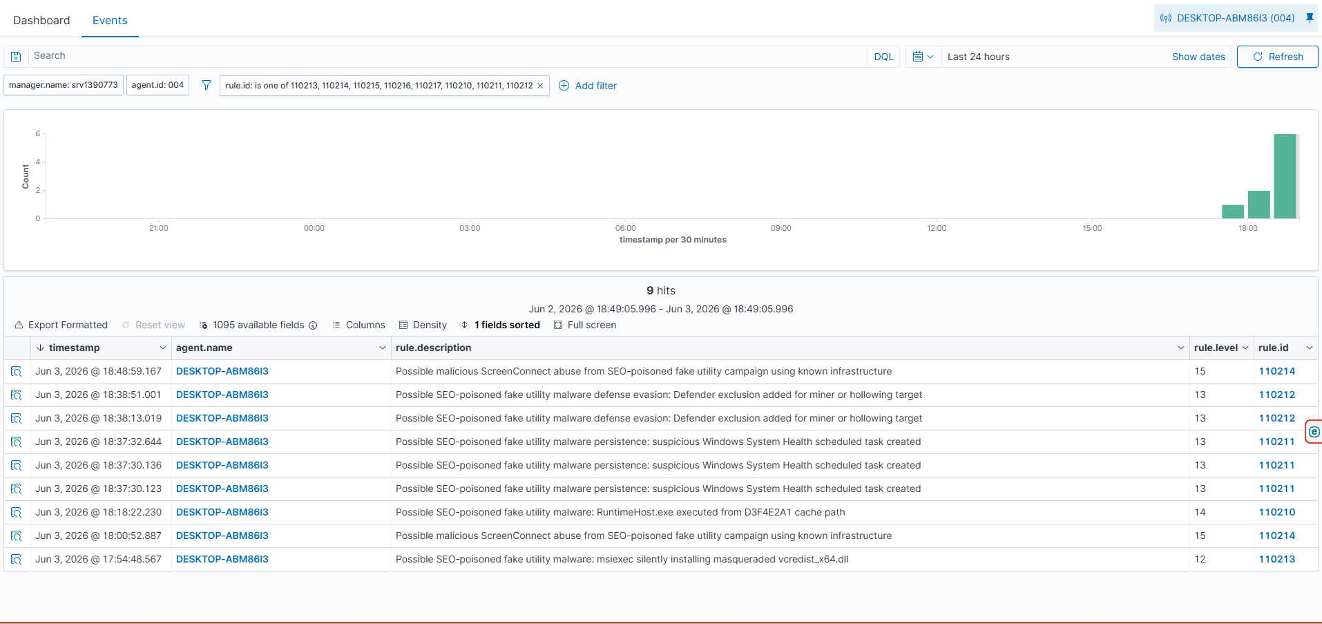The height and width of the screenshot is (624, 1322).
Task: Click Show dates link
Action: pos(1198,57)
